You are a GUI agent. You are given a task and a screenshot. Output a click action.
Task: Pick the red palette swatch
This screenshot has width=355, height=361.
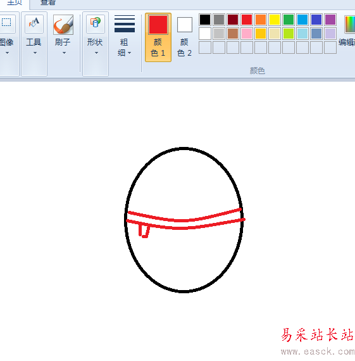tap(247, 20)
